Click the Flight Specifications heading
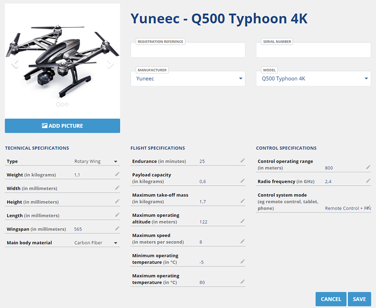 point(157,148)
